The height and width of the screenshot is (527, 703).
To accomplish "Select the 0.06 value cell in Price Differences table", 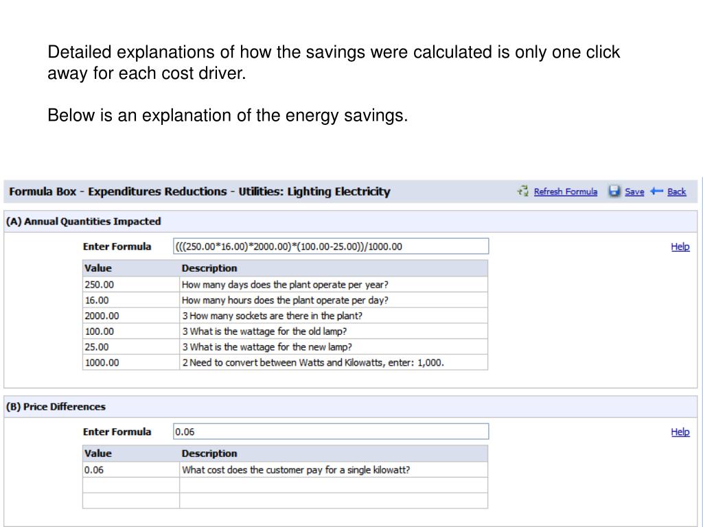I will [x=131, y=469].
